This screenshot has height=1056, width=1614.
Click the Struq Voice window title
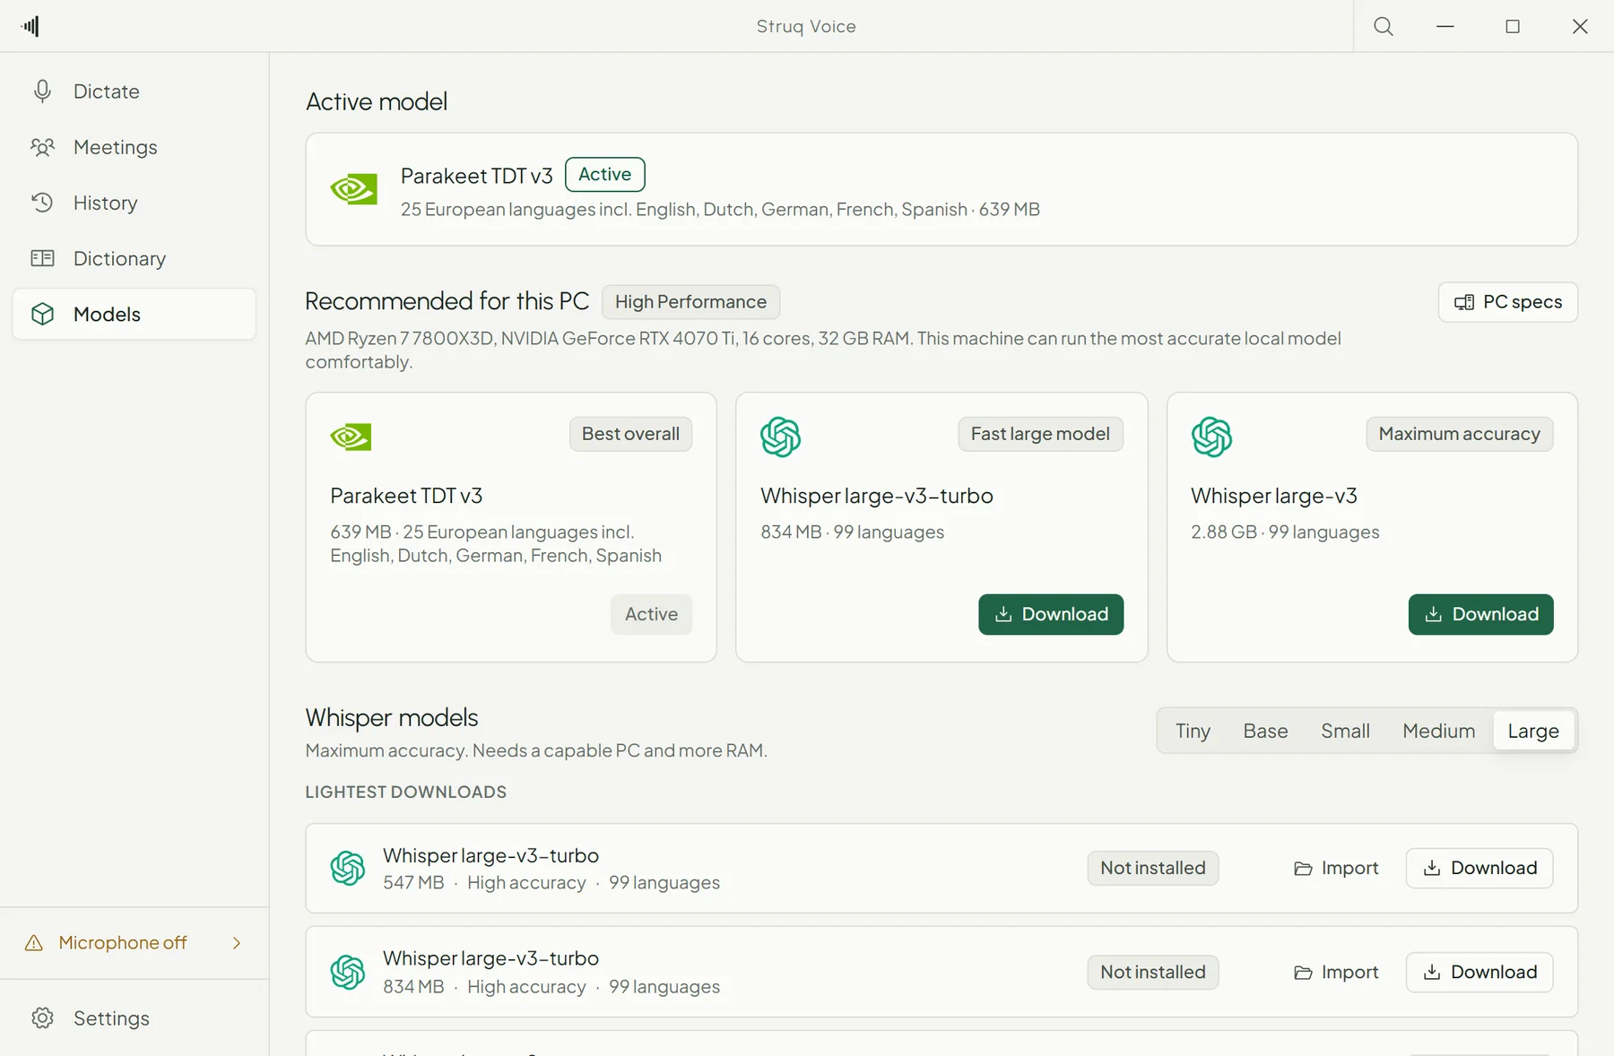coord(806,26)
